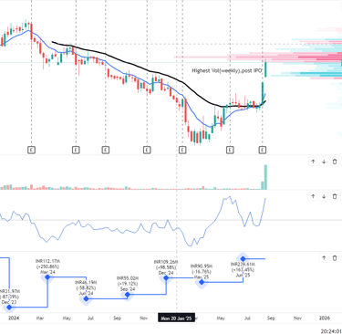
Task: Open the earnings E marker near May 2024
Action: click(x=76, y=150)
